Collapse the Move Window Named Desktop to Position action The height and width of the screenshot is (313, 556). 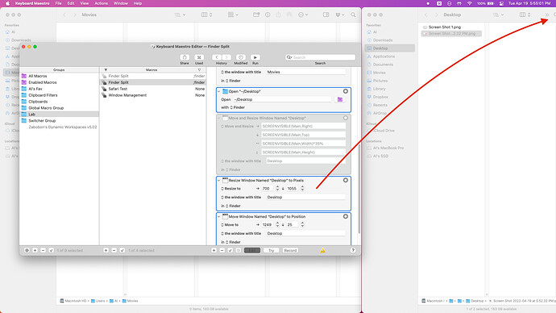coord(219,217)
